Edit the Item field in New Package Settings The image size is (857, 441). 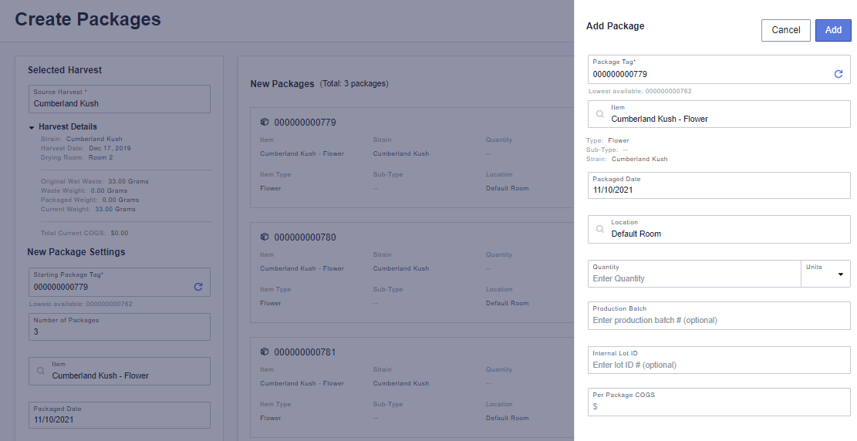(119, 371)
